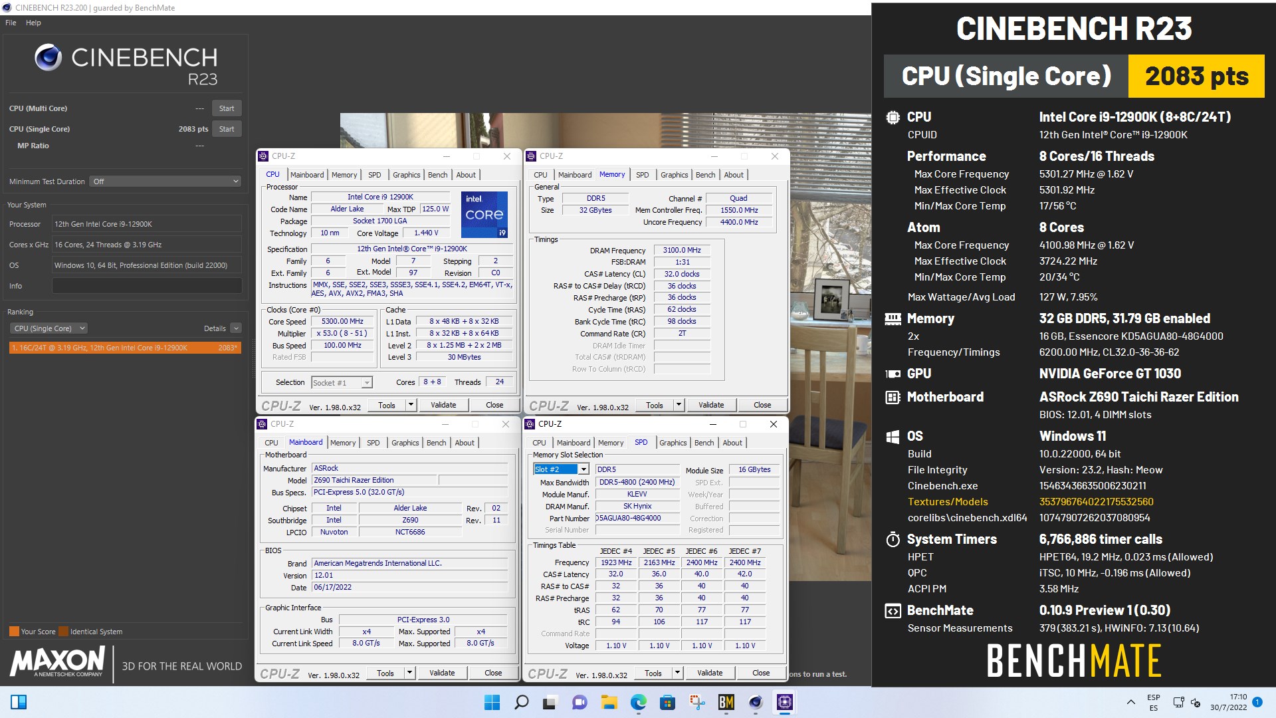
Task: Open Task View from the taskbar
Action: point(550,702)
